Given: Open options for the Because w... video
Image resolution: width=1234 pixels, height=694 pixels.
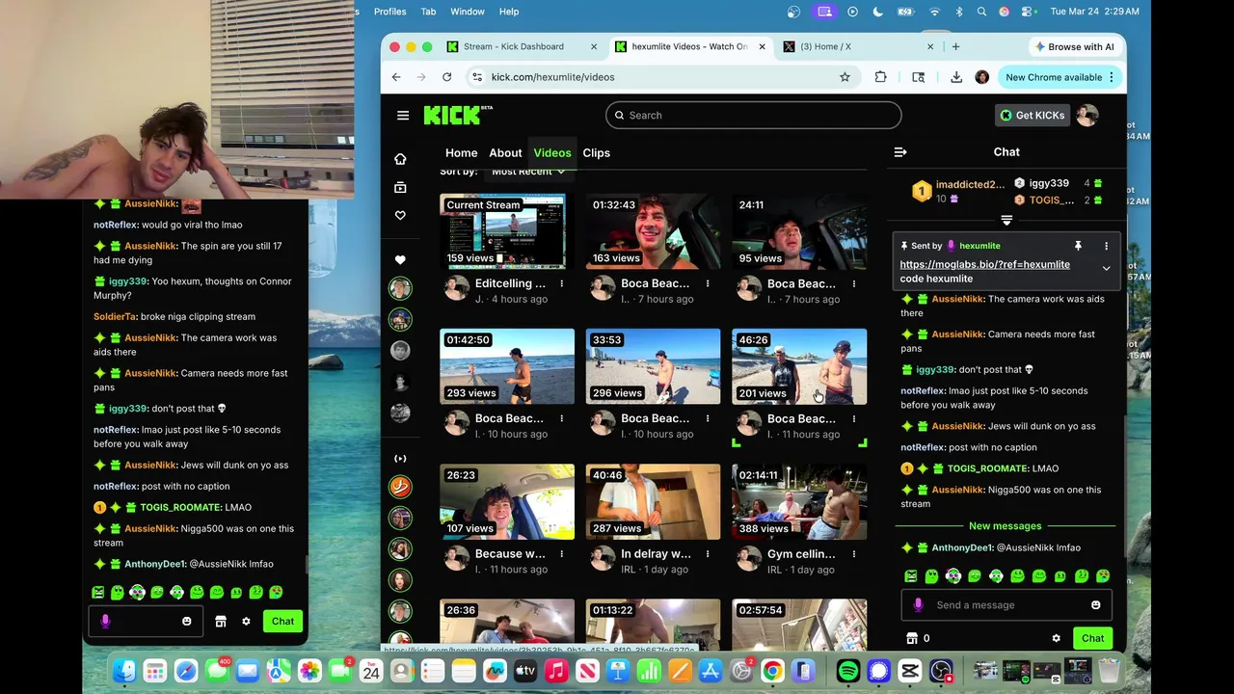Looking at the screenshot, I should pyautogui.click(x=561, y=554).
